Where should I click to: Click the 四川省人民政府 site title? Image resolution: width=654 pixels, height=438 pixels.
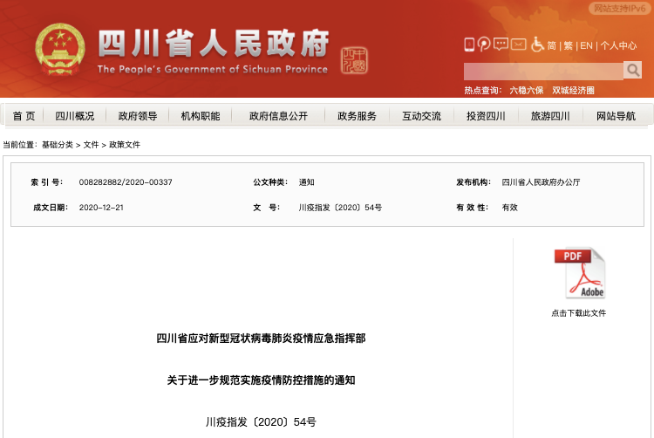point(214,43)
